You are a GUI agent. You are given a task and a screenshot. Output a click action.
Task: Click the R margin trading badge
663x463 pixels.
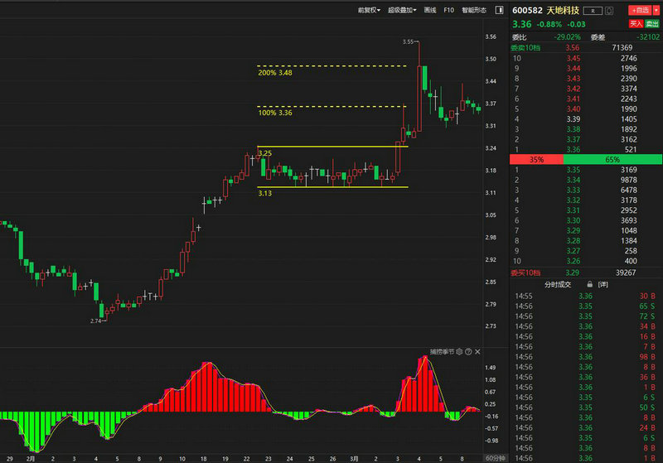pyautogui.click(x=593, y=11)
